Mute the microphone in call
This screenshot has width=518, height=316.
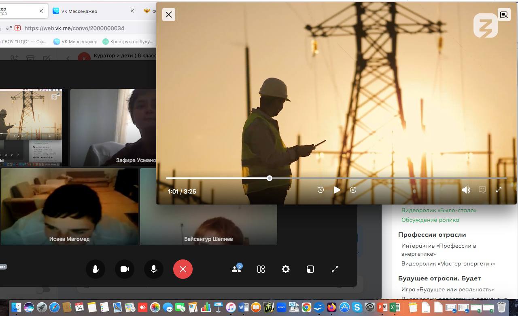pyautogui.click(x=154, y=269)
